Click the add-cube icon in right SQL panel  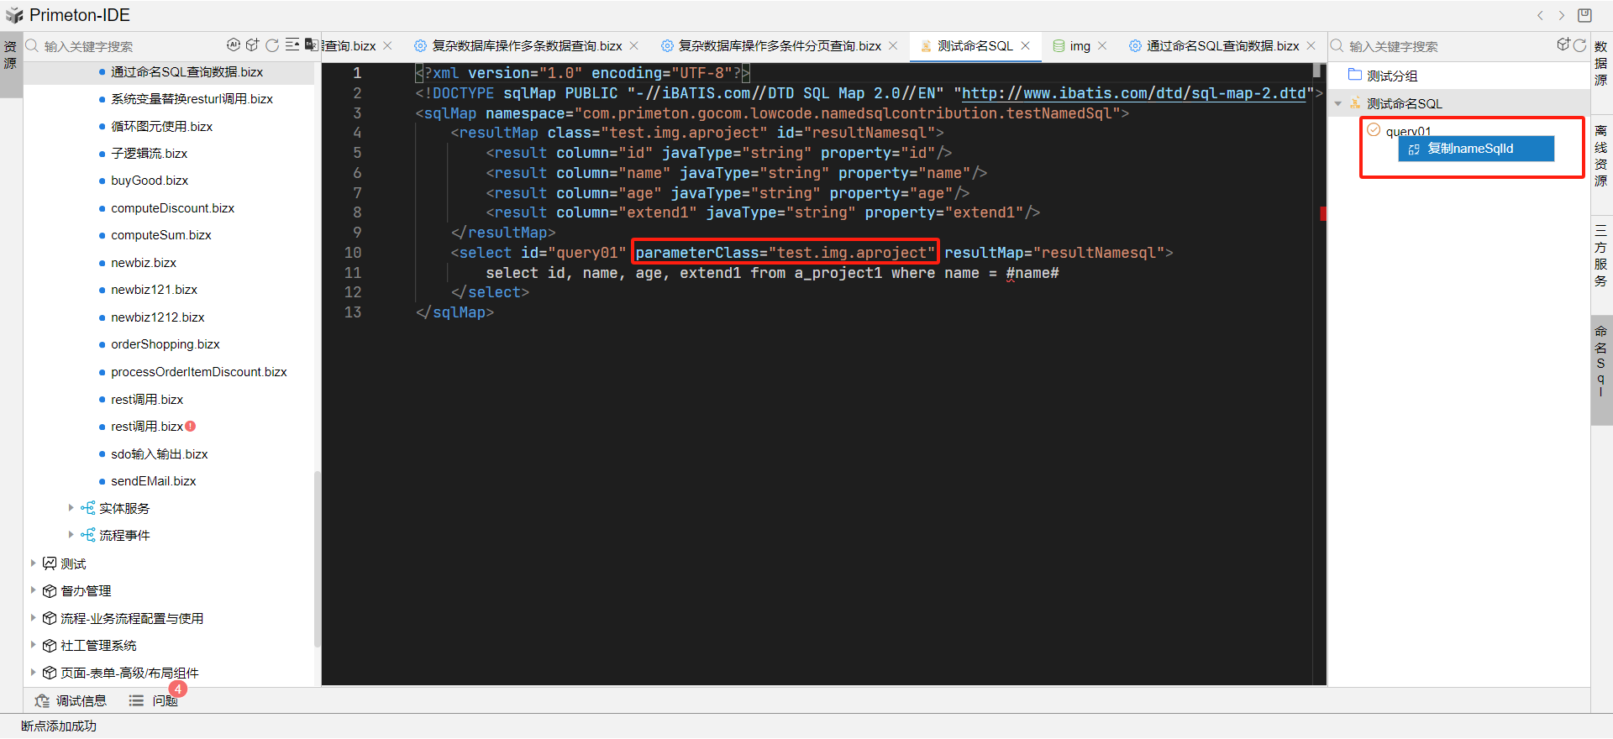pos(1563,45)
